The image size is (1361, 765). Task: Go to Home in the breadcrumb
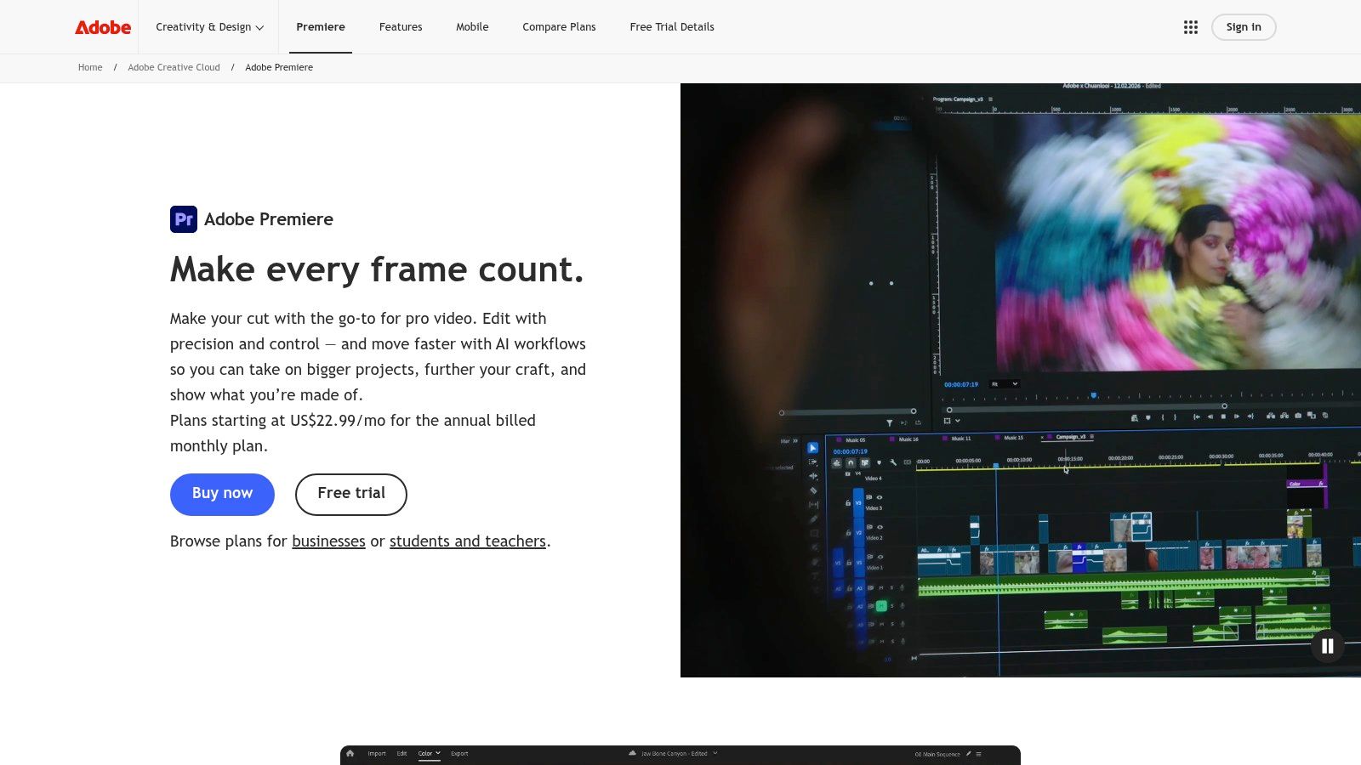[x=90, y=67]
